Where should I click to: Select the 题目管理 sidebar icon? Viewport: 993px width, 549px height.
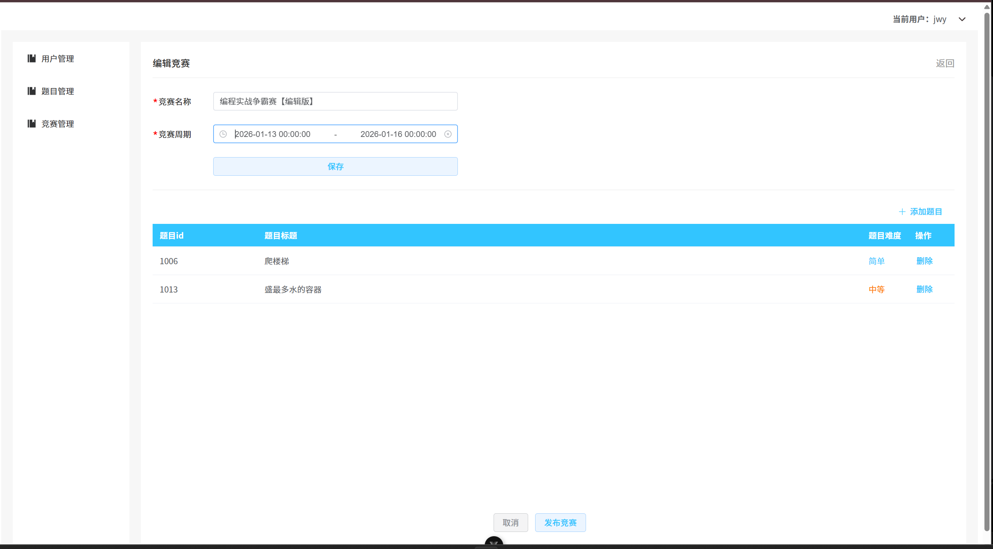click(32, 91)
